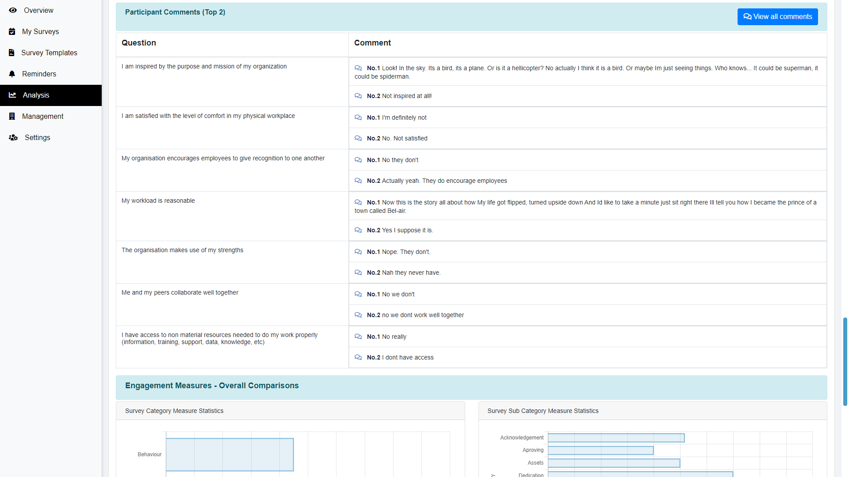Open My Surveys in sidebar

(51, 31)
